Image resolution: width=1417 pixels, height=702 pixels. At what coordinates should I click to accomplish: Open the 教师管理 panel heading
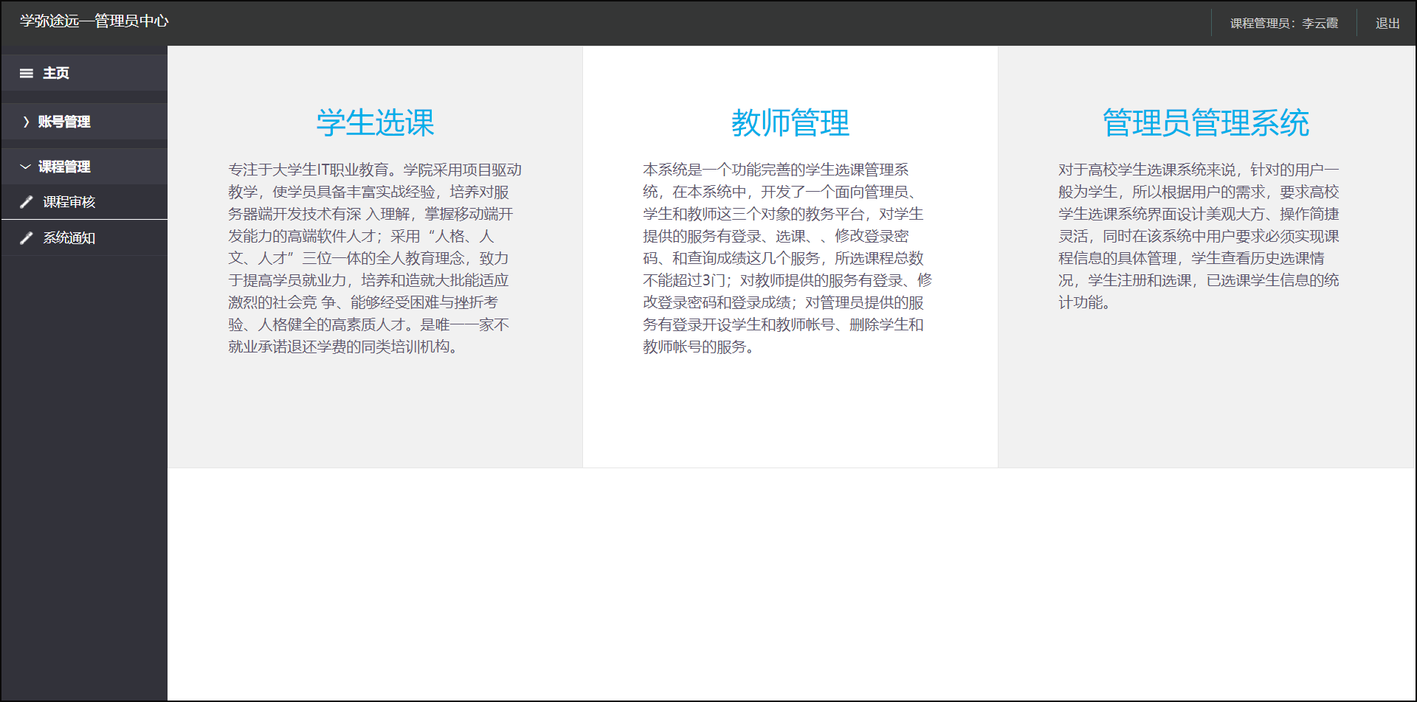point(790,123)
